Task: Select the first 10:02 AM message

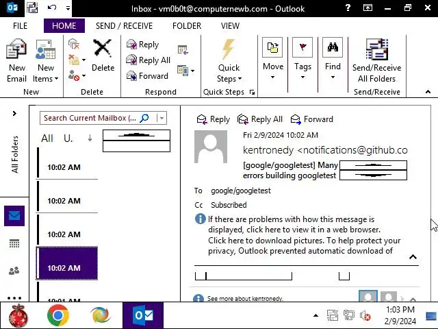Action: 67,163
